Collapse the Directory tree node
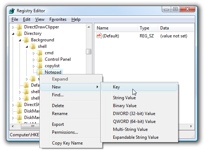205x151 pixels. pos(13,34)
